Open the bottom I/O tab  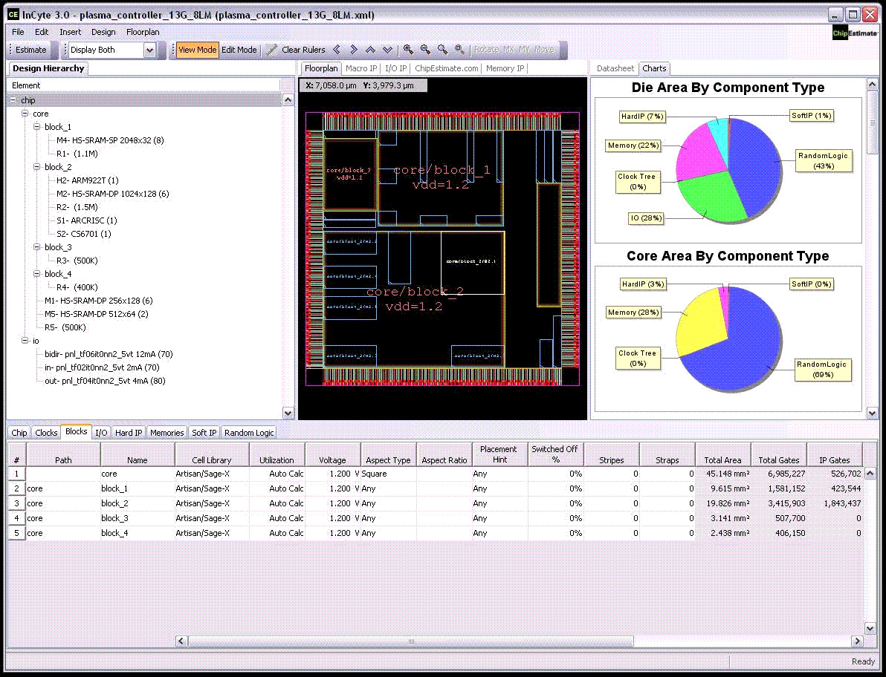(x=101, y=433)
